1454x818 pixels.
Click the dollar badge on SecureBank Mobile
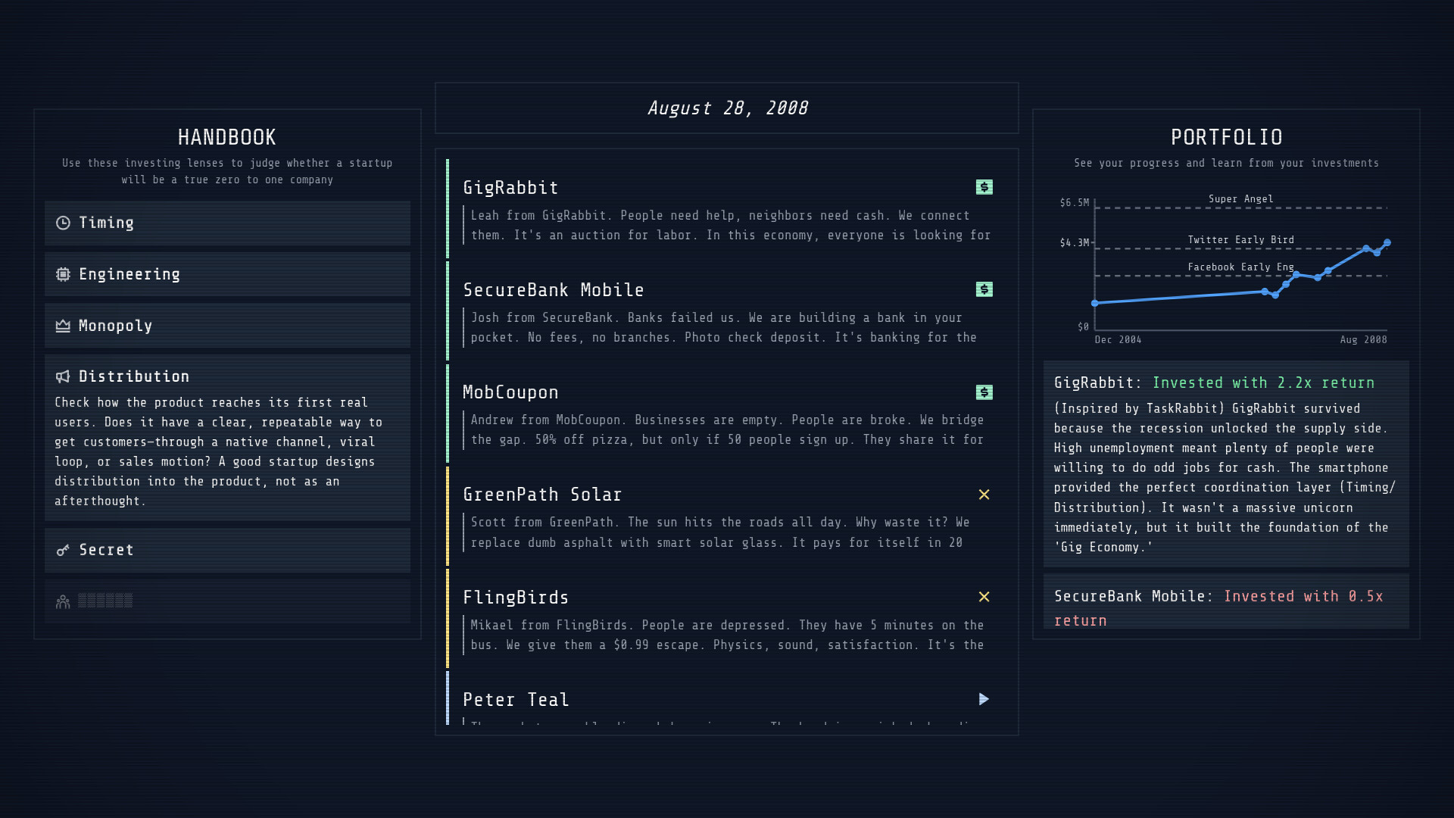984,289
